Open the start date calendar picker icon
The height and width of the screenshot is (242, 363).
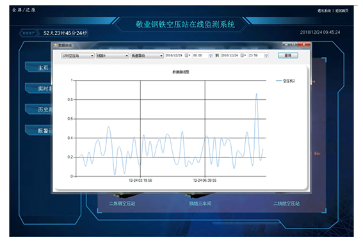tap(188, 55)
